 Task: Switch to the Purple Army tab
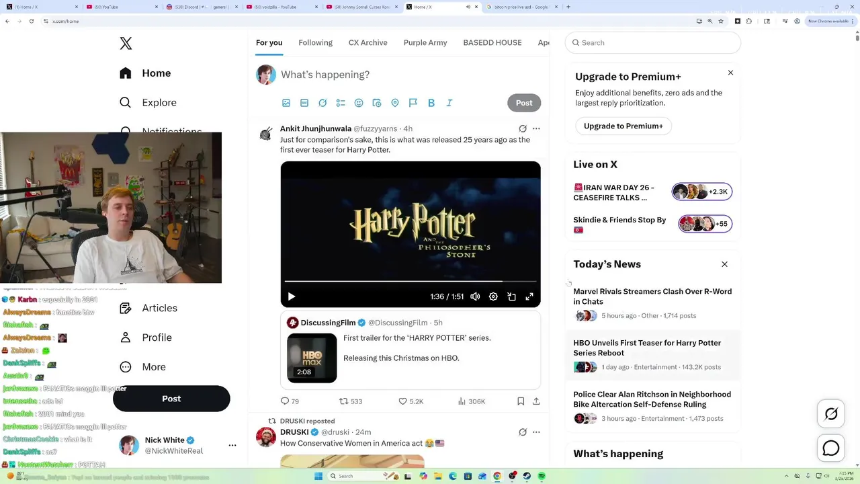(425, 42)
